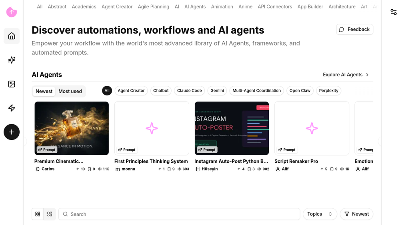Screen dimensions: 400x225
Task: Select the Gemini filter chip
Action: 217,90
